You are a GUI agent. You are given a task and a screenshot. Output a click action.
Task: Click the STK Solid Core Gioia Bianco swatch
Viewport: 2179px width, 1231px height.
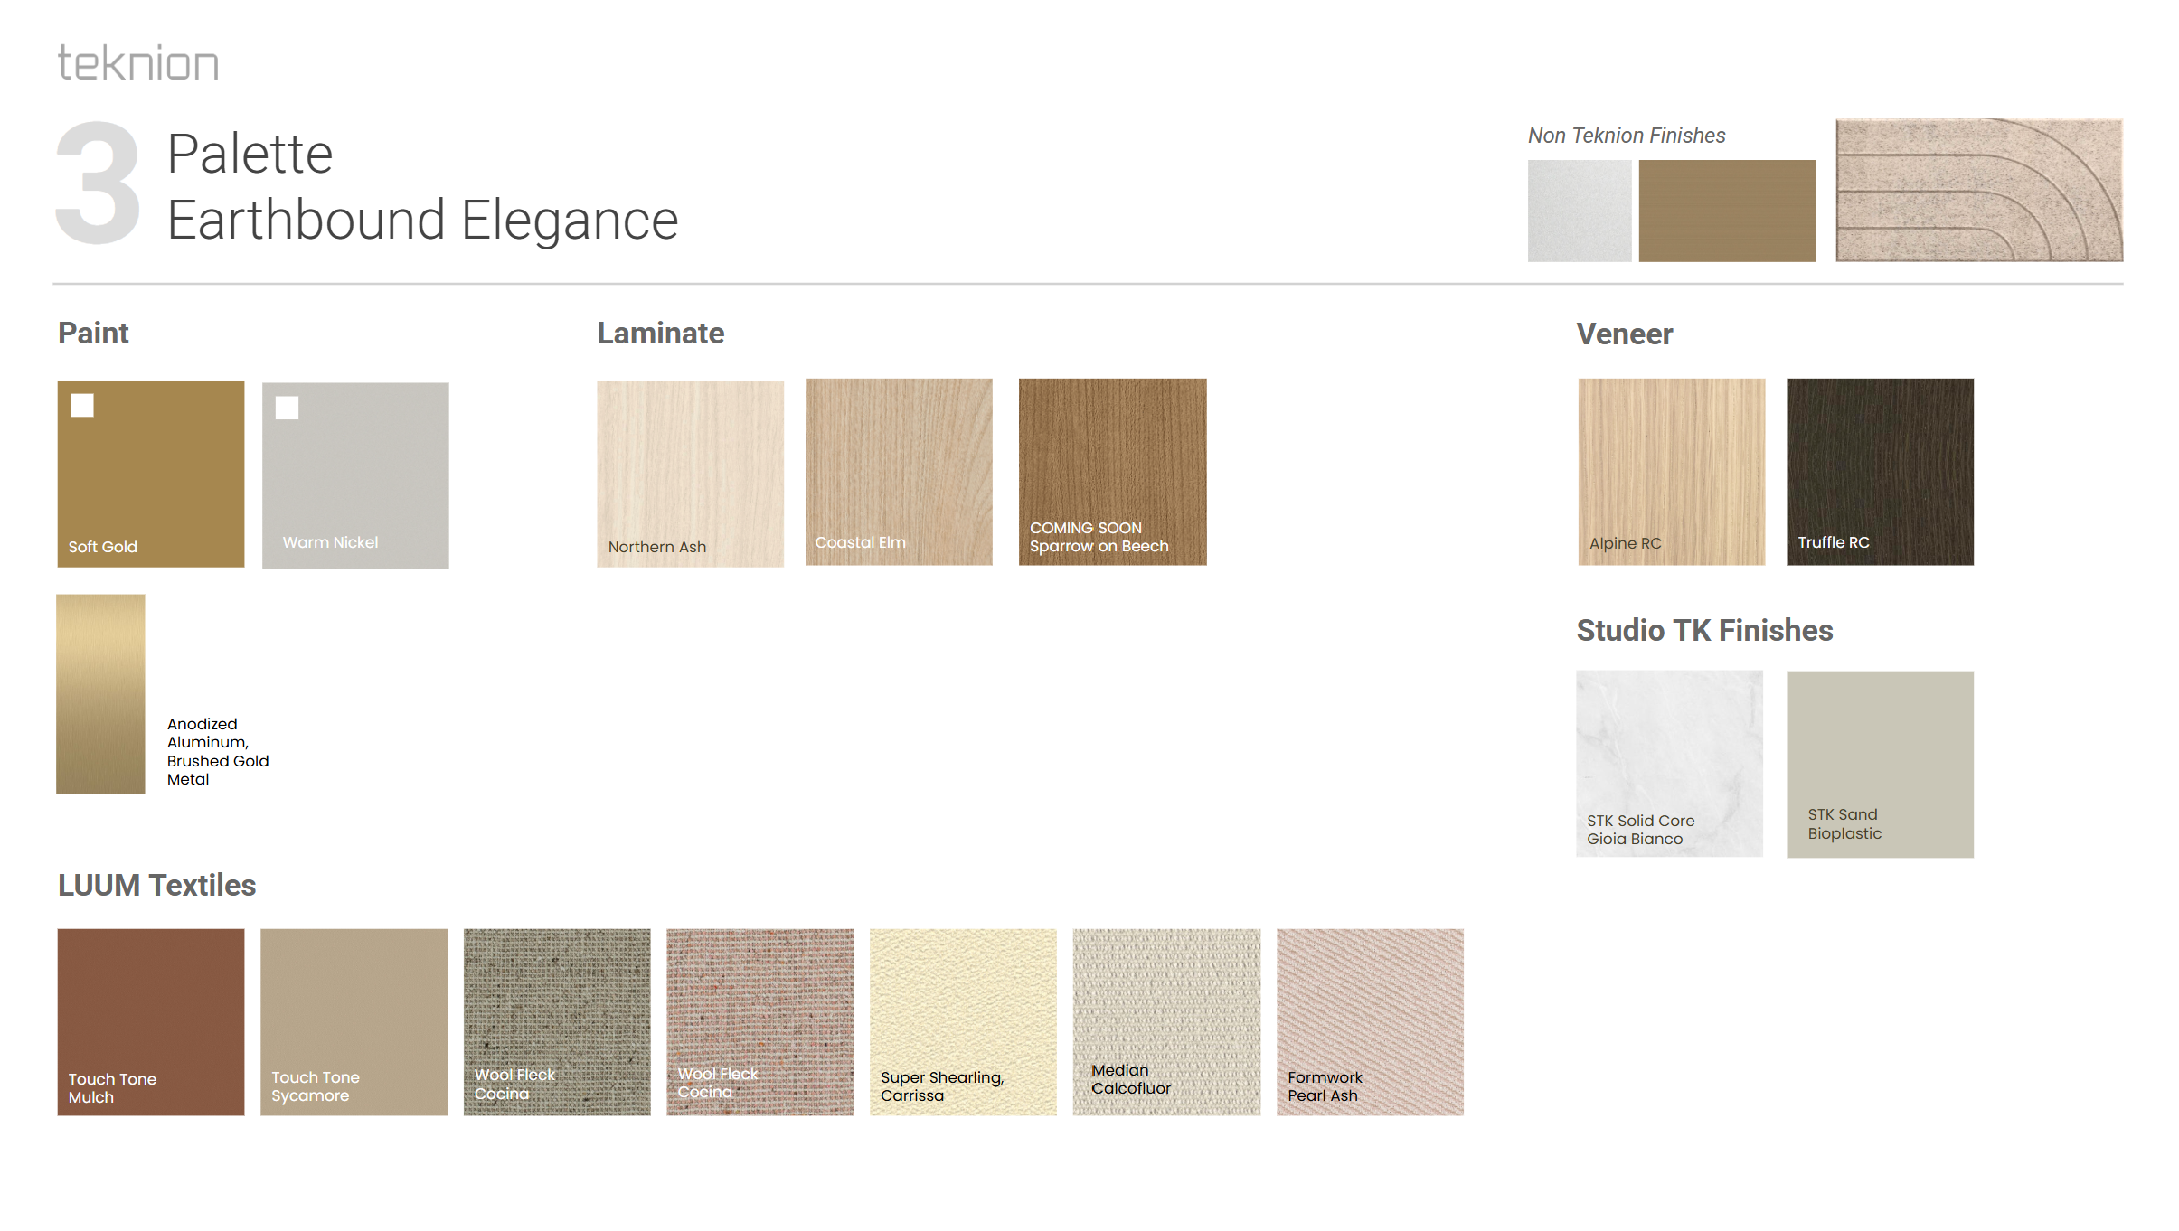1670,764
